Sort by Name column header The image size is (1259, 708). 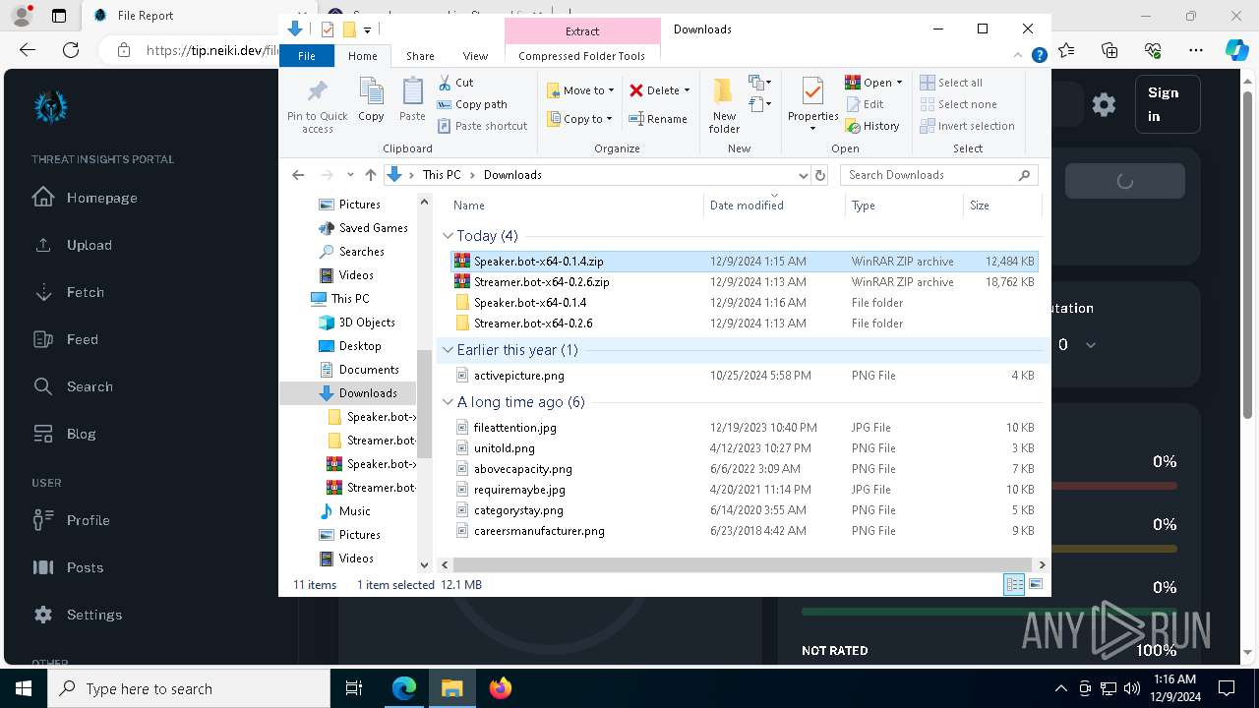575,206
